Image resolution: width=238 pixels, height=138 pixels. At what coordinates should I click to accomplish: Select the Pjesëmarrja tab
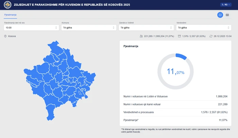tap(10, 15)
